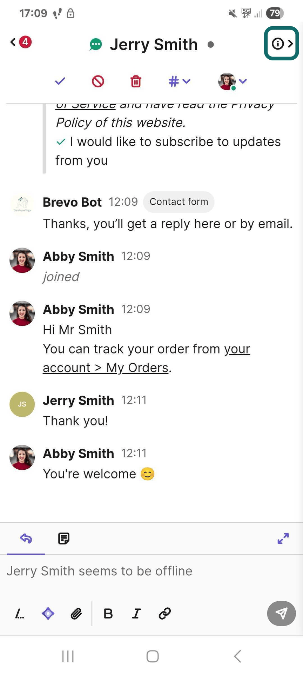Mark the conversation as resolved
This screenshot has width=303, height=674.
(60, 81)
